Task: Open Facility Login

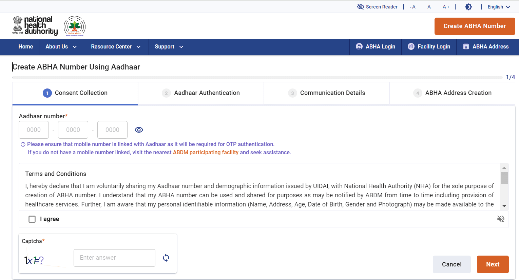Action: point(429,47)
